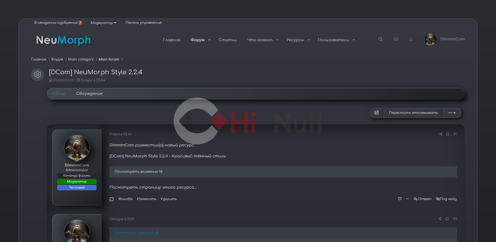Screen dimensions: 496x242
Task: Bookmark post #2
Action: (x=447, y=219)
